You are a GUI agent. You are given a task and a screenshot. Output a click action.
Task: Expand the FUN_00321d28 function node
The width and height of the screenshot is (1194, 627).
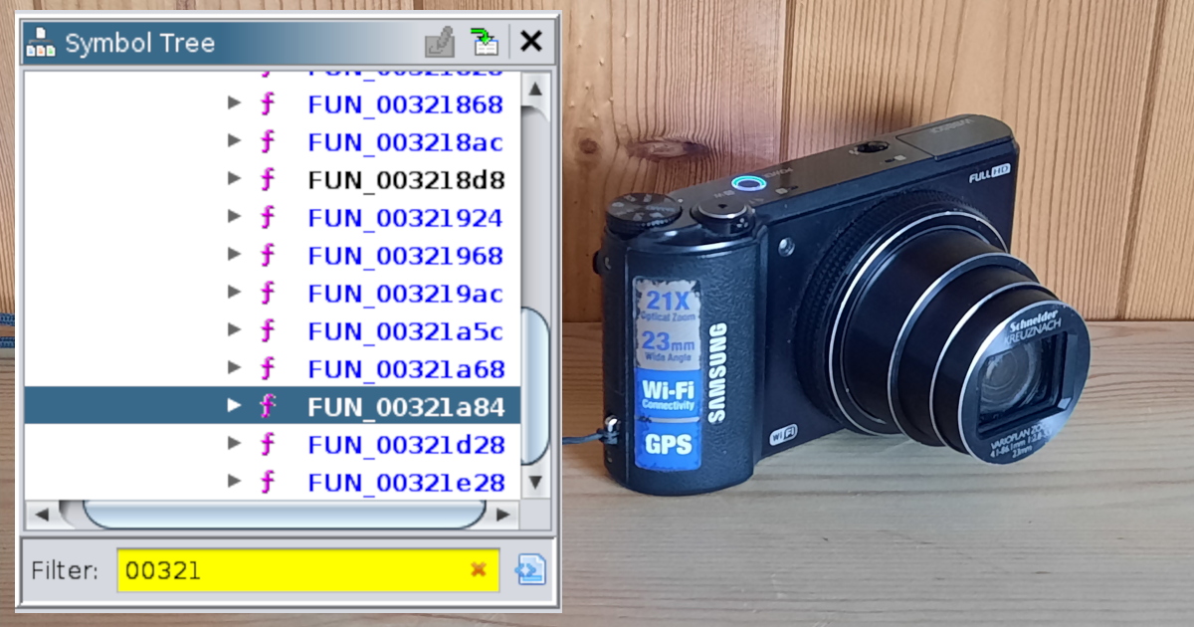pyautogui.click(x=235, y=444)
